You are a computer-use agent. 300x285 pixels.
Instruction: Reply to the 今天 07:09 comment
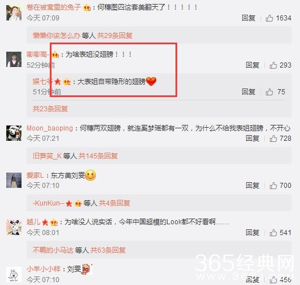point(248,18)
